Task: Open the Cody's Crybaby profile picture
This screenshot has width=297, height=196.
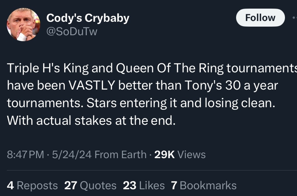Action: point(23,24)
